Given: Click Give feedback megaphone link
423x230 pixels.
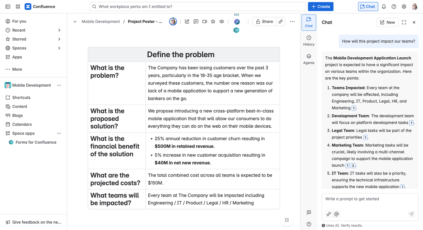Looking at the screenshot, I should click(x=34, y=222).
